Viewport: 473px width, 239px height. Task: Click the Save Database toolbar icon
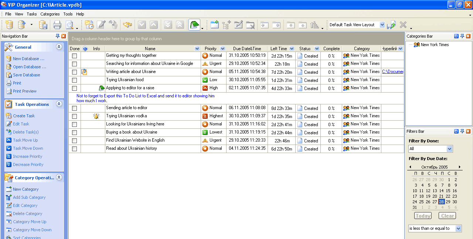coord(43,25)
